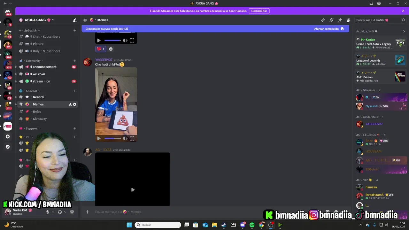Image resolution: width=409 pixels, height=230 pixels.
Task: Open Mr-Kaplan Grand Theft Auto activity card
Action: pyautogui.click(x=381, y=43)
